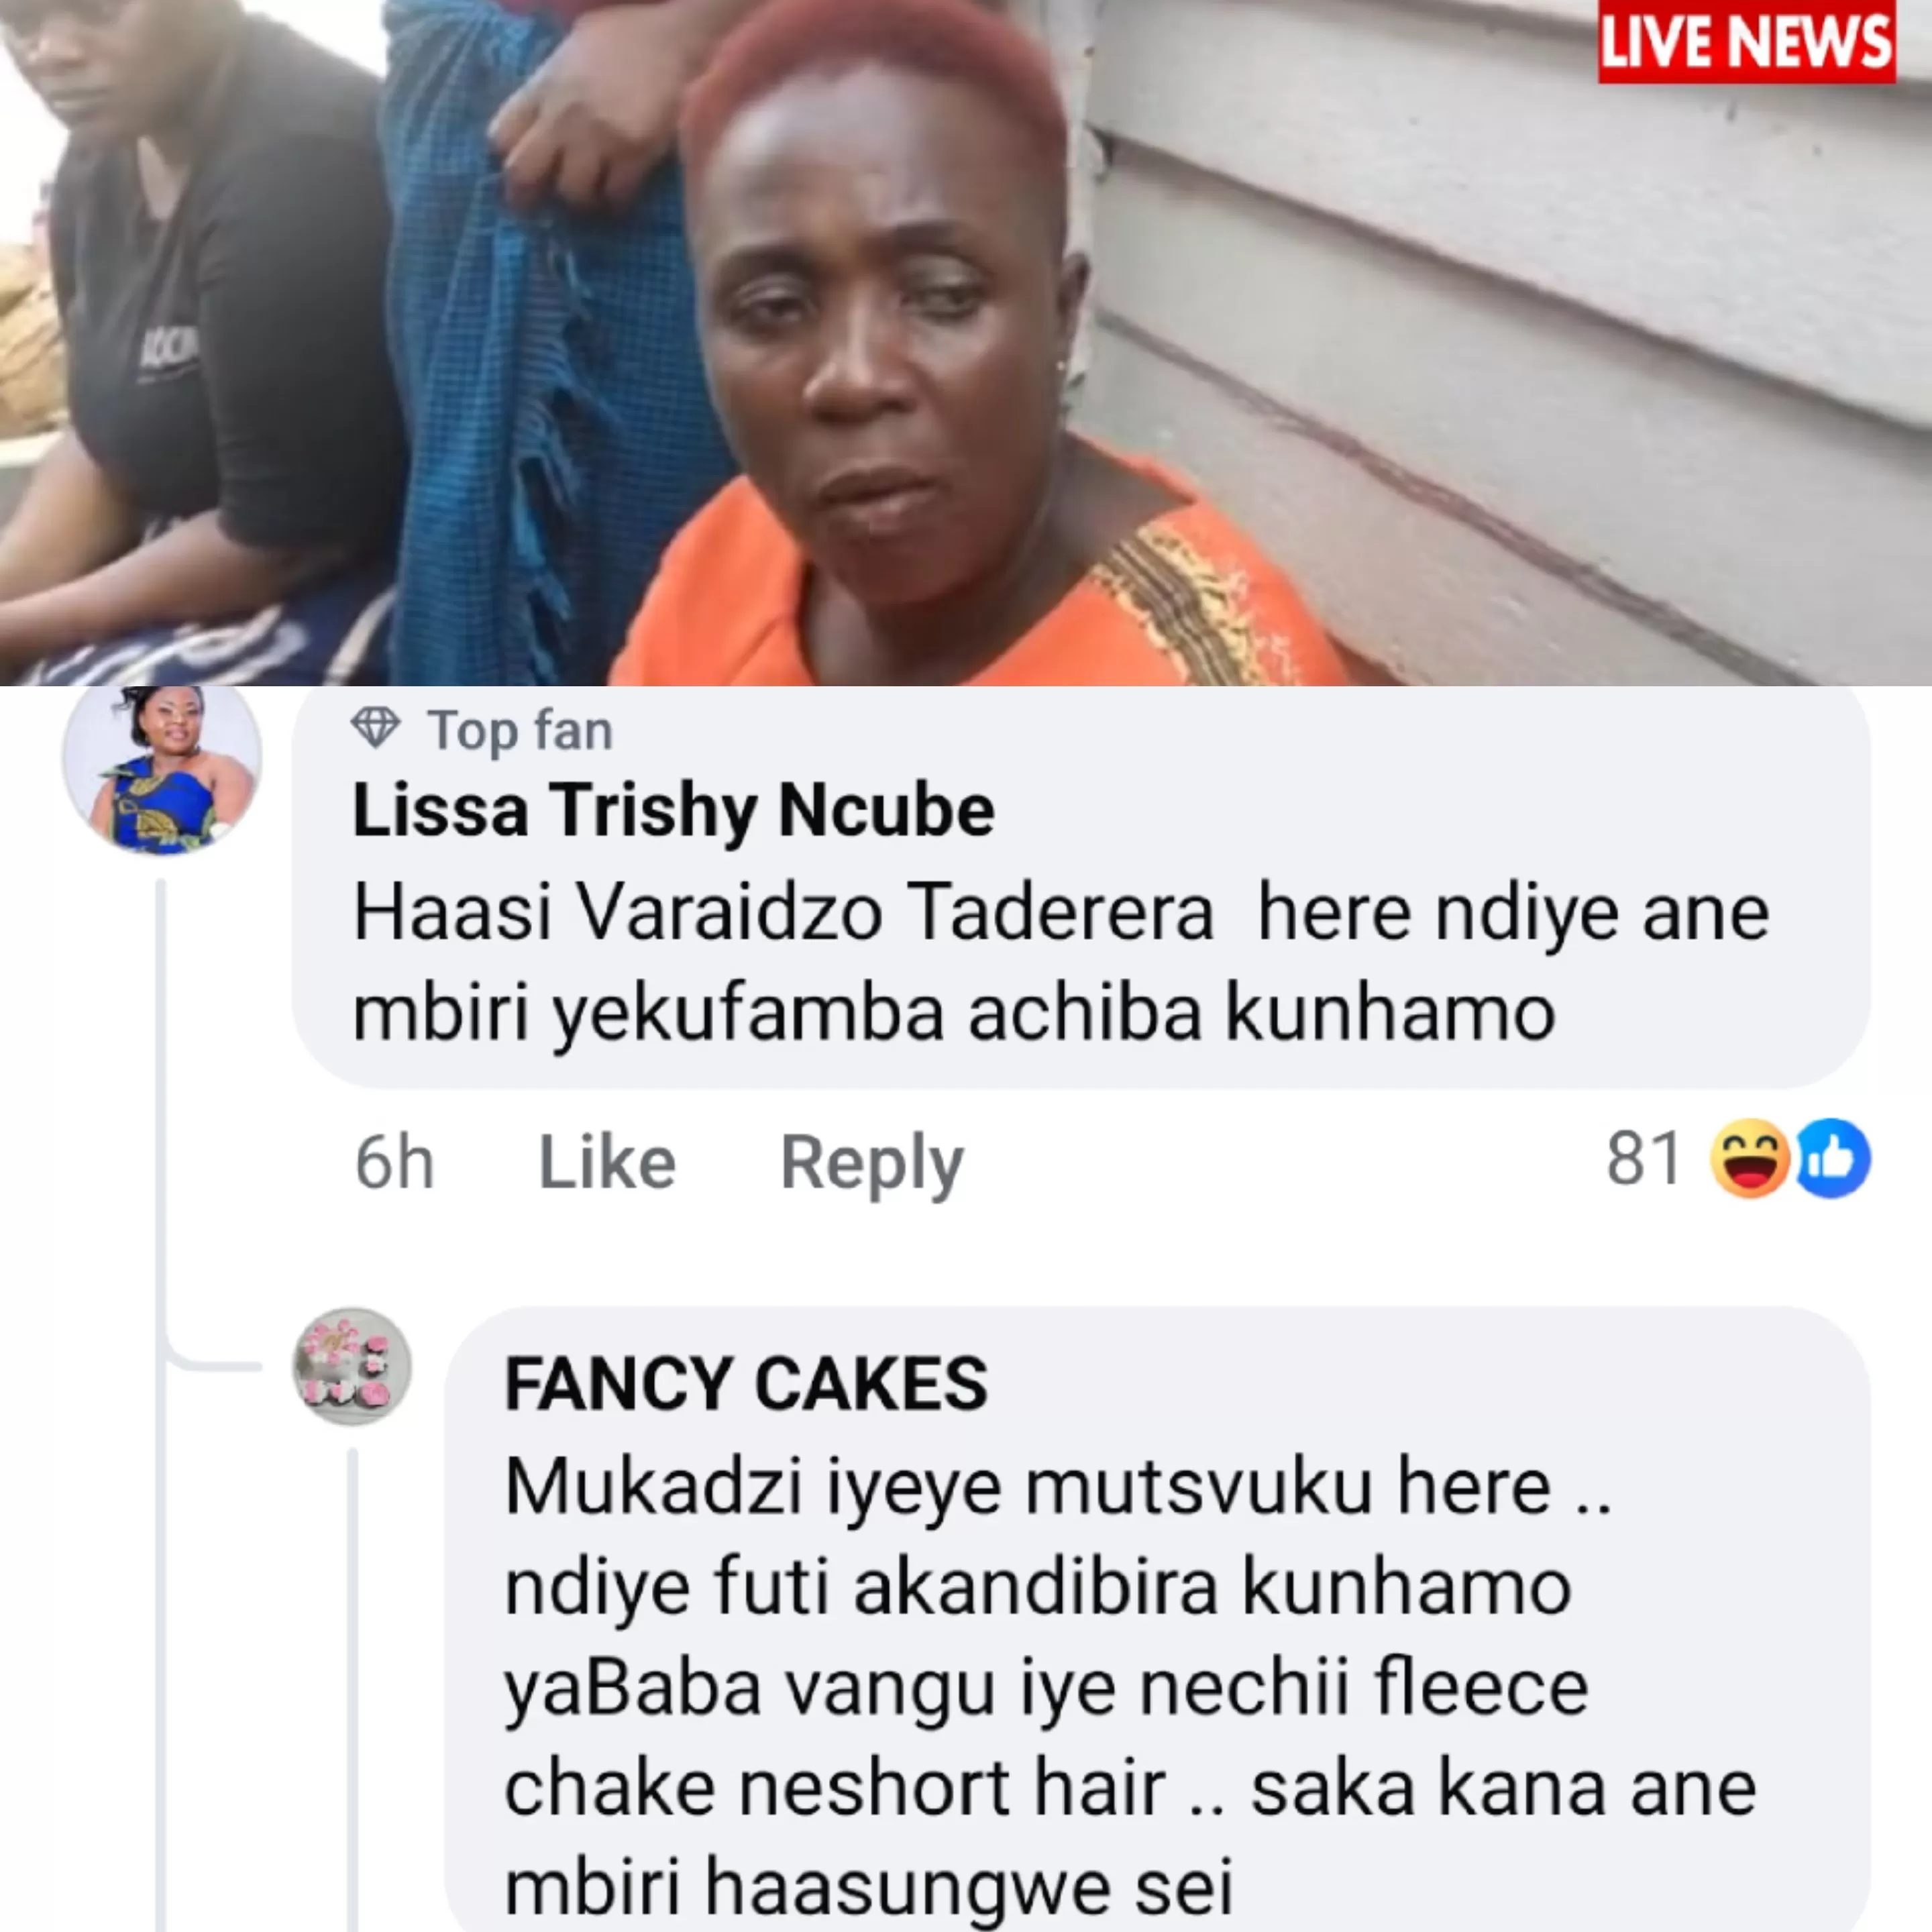The image size is (1932, 1932).
Task: Open the 81 reactions count
Action: [1643, 1158]
